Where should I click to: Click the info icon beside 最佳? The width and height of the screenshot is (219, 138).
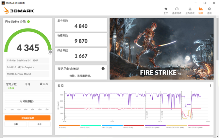47,84
